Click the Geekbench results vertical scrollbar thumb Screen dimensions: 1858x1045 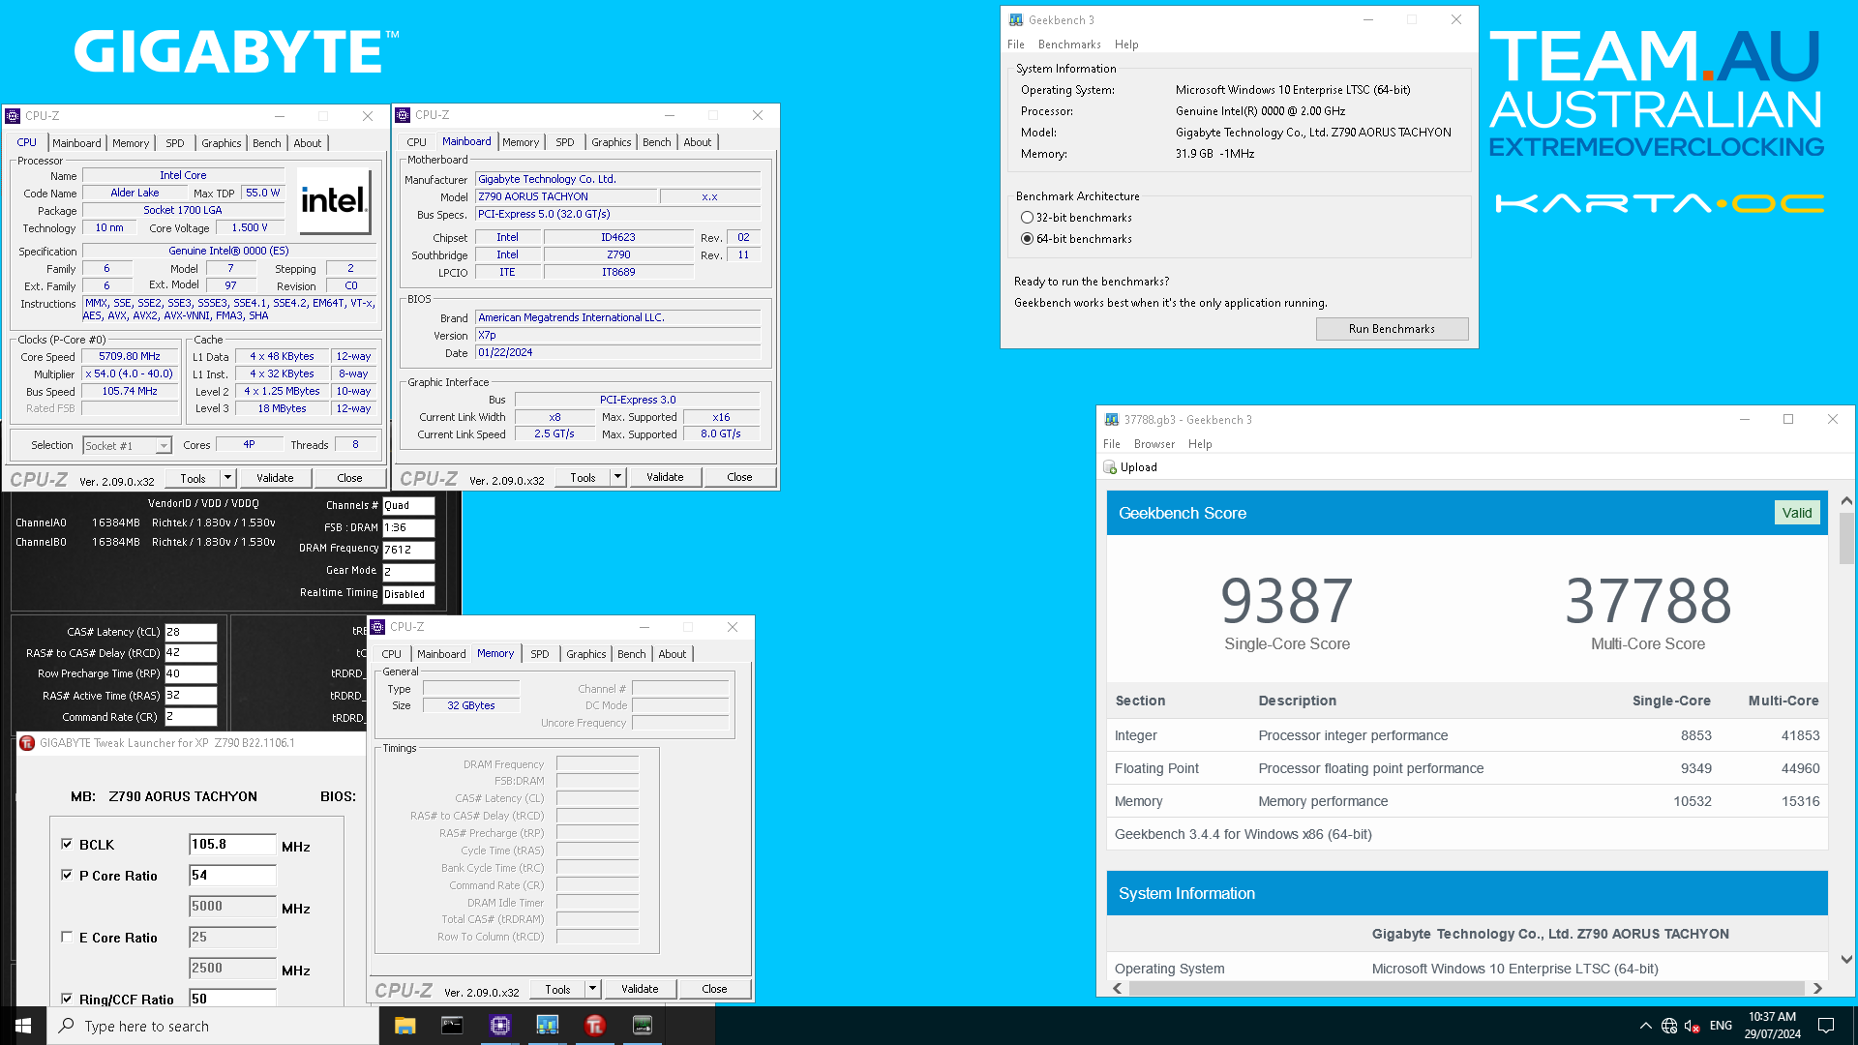[x=1846, y=538]
